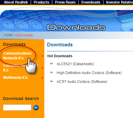The height and width of the screenshot is (118, 133).
Task: Expand the Multimedia ICs red arrow
Action: [x=43, y=78]
